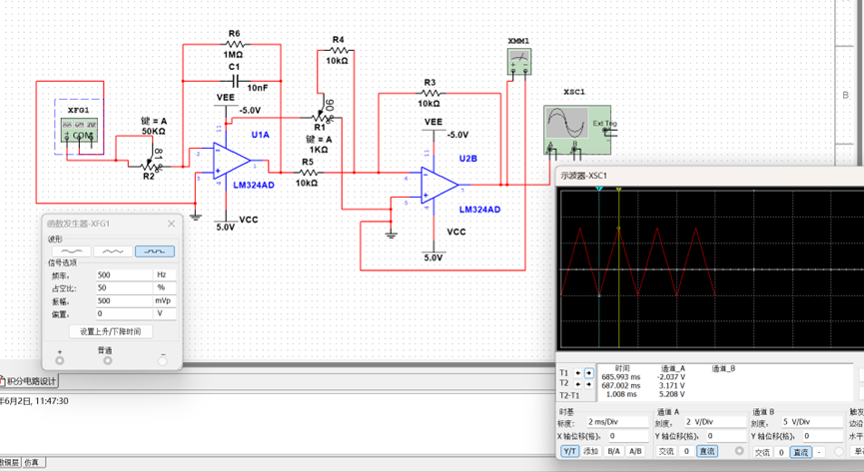Click the plus terminal of function generator dialog
The width and height of the screenshot is (864, 472).
coord(60,361)
